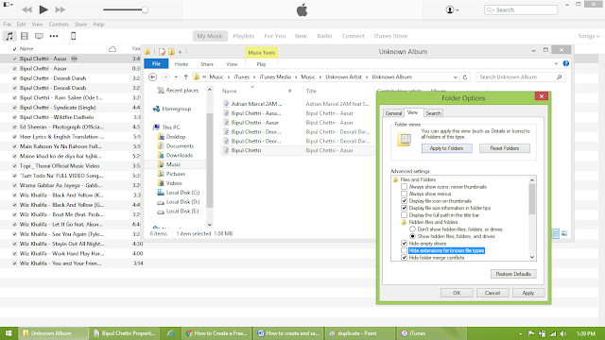Refresh the Unknown Album folder

tap(465, 77)
